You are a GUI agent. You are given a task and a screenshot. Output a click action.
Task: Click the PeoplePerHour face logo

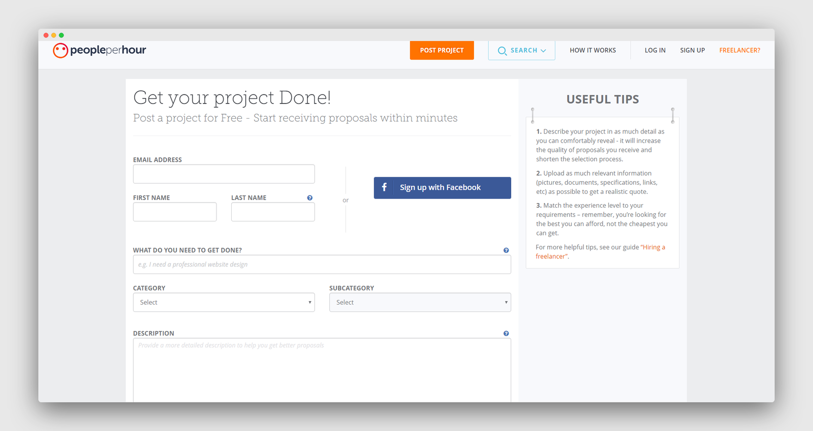[60, 50]
